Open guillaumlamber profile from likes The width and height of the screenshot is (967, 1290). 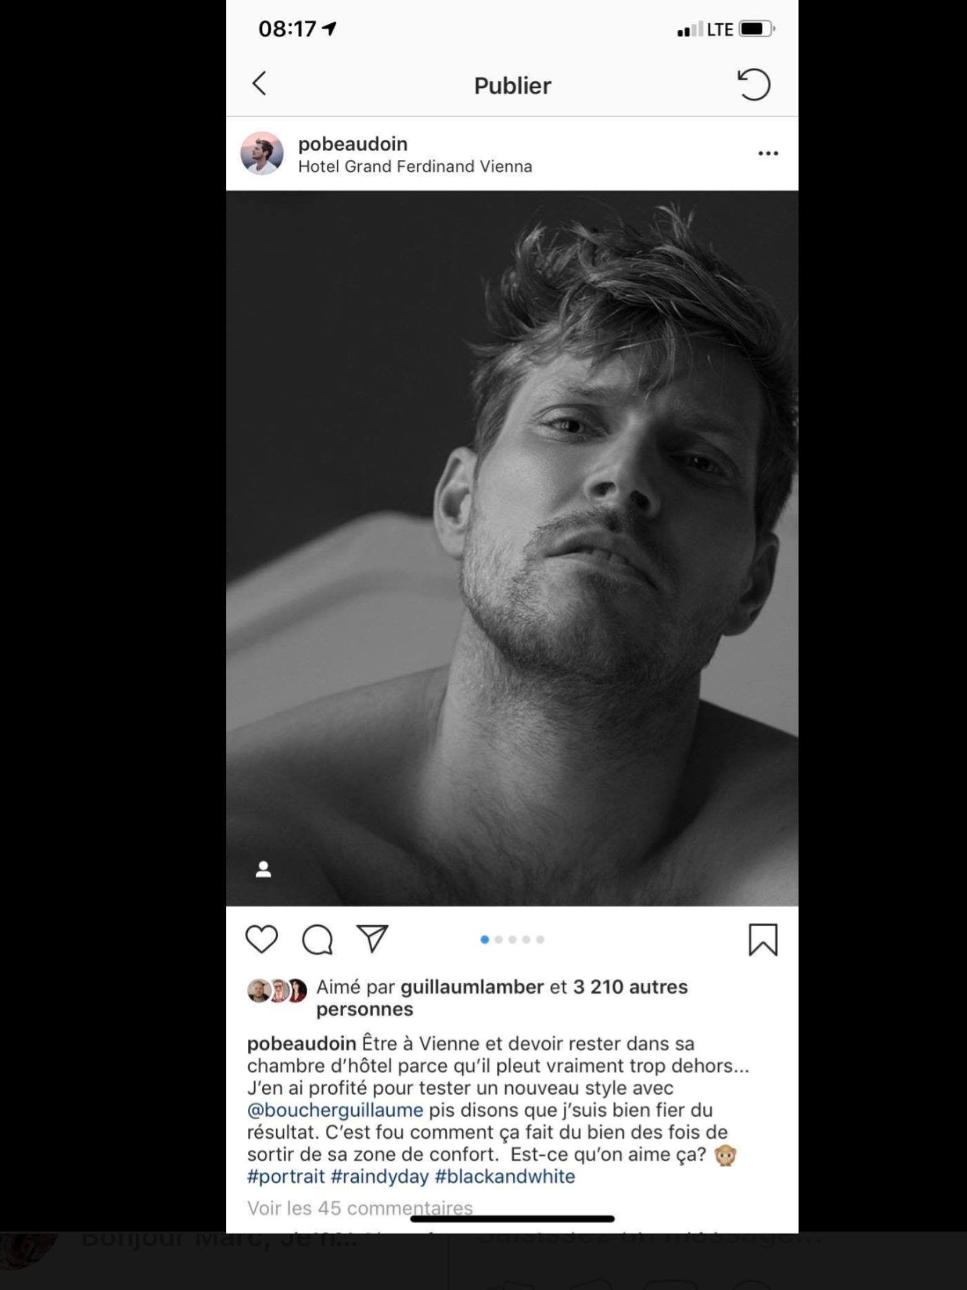point(472,986)
